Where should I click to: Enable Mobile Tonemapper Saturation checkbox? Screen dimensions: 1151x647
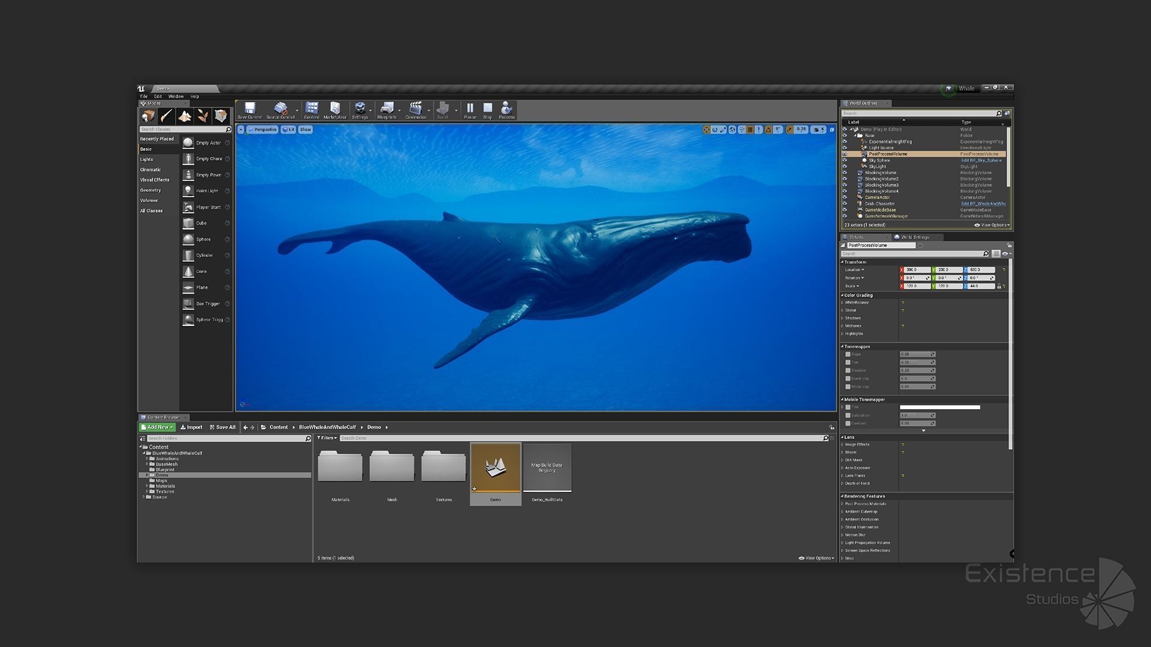coord(848,415)
